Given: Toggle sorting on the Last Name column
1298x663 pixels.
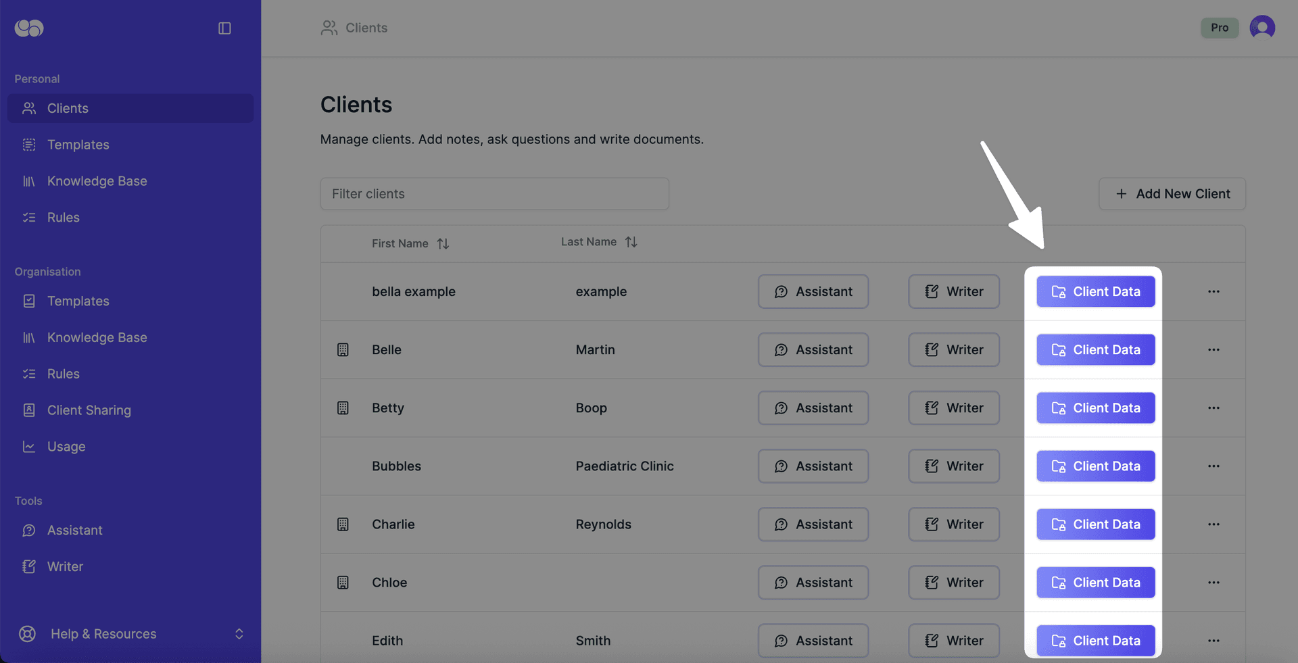Looking at the screenshot, I should [631, 241].
